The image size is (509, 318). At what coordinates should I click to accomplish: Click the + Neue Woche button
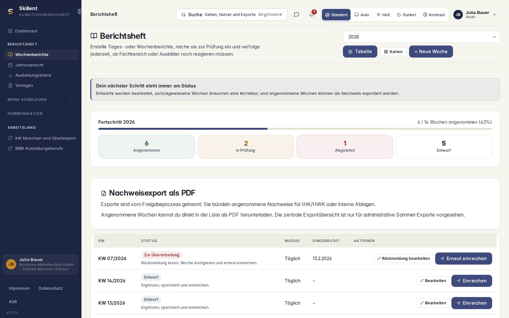pos(431,52)
